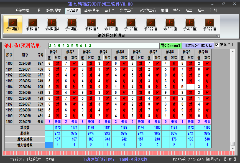Select the 杀和值2 analysis icon
The width and height of the screenshot is (240, 163).
coord(32,24)
